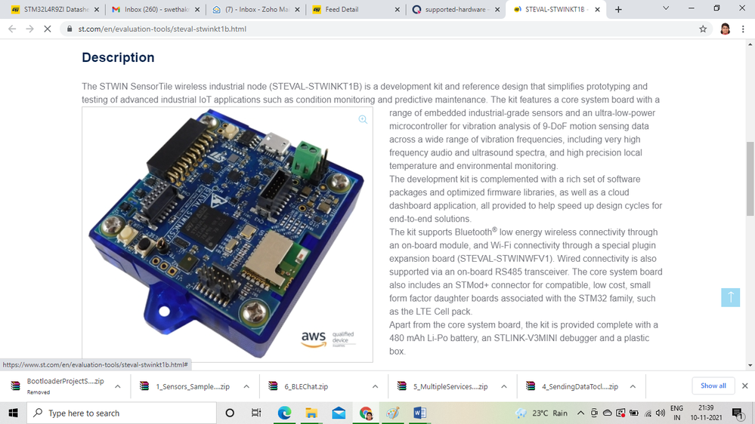This screenshot has height=424, width=755.
Task: Check battery status icon in tray
Action: point(633,413)
